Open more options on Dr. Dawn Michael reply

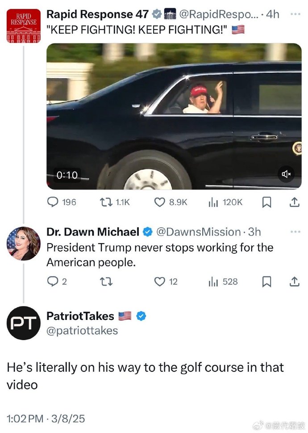(296, 231)
